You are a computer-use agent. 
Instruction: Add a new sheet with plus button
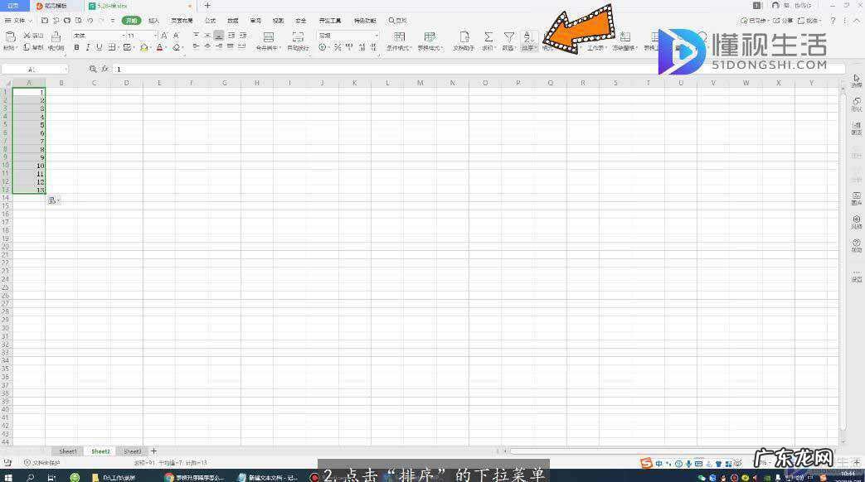pos(153,451)
